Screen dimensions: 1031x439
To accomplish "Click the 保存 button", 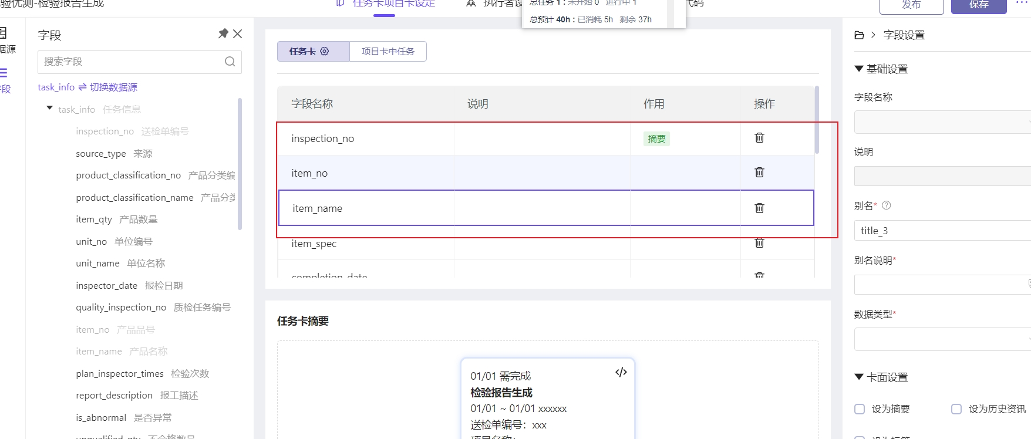I will (x=979, y=5).
